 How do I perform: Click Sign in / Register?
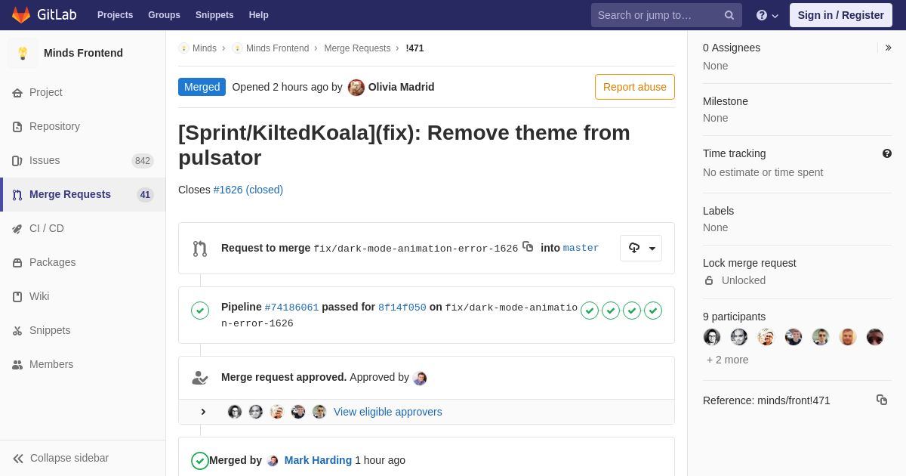[840, 15]
